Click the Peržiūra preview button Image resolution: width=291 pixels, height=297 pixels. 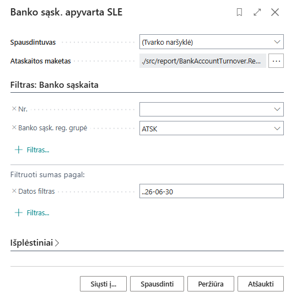pos(211,284)
